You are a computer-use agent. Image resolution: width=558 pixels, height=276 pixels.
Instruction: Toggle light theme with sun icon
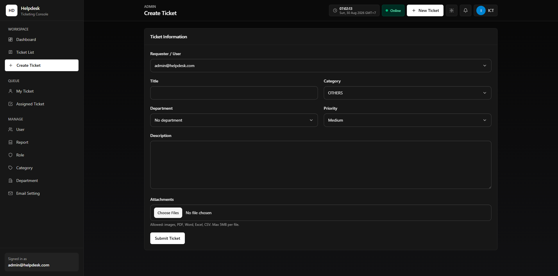[x=452, y=10]
